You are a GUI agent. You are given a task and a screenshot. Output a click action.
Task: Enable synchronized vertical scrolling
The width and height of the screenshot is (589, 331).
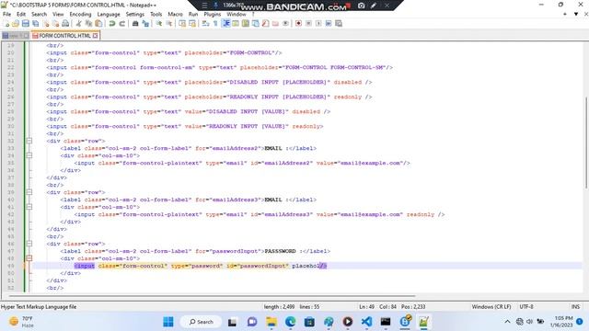(x=182, y=23)
